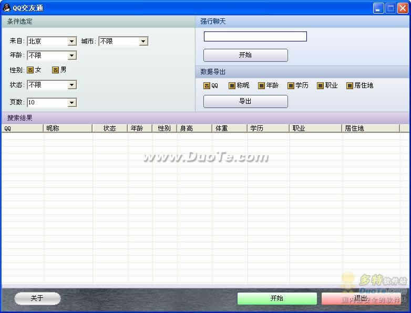Viewport: 411px width, 313px height.
Task: Sort by the 状态 column header
Action: point(110,128)
